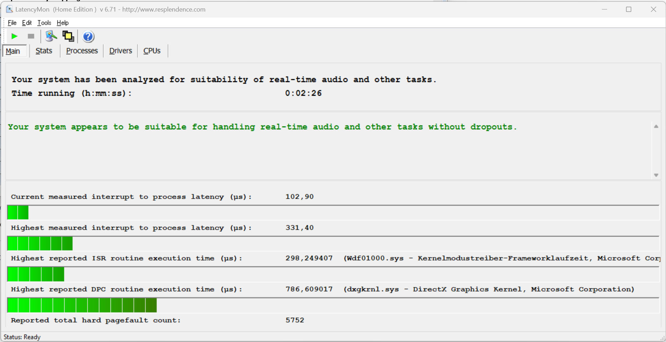Viewport: 666px width, 342px height.
Task: Start monitoring with the green play icon
Action: pos(14,36)
